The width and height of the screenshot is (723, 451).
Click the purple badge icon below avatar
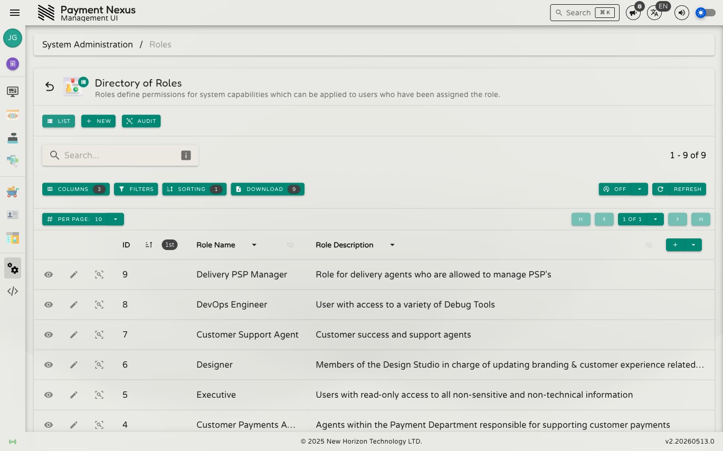pyautogui.click(x=13, y=64)
